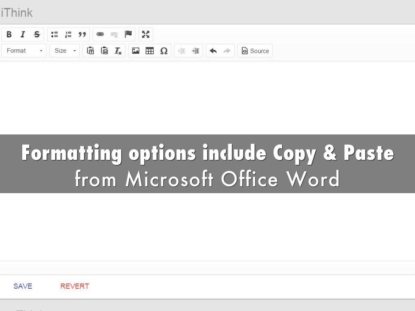This screenshot has width=415, height=311.
Task: Click Paste as plain text icon
Action: (91, 51)
